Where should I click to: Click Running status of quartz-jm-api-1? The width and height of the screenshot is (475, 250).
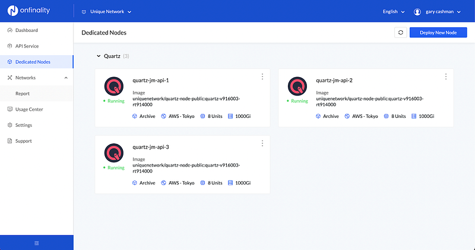114,101
